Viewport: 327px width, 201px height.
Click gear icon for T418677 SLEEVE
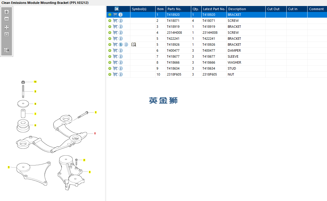point(110,56)
